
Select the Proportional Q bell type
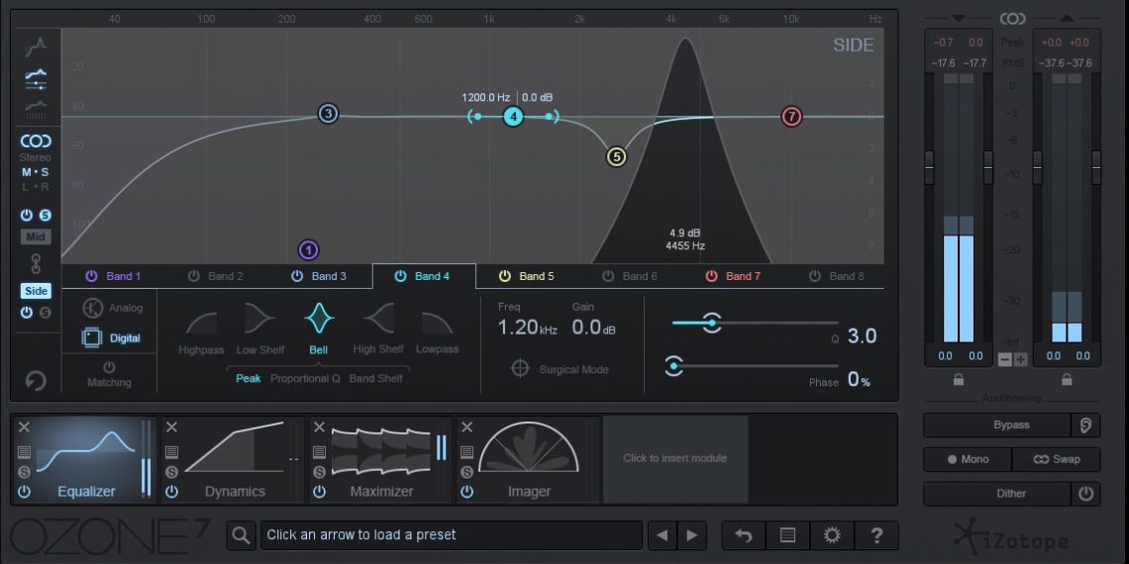(305, 378)
